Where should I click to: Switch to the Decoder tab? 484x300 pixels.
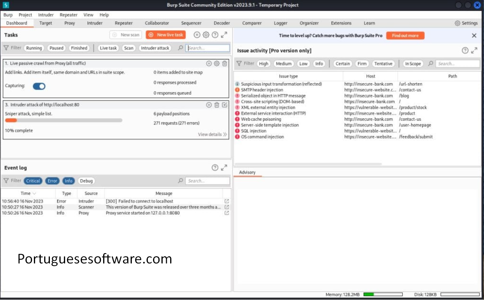point(222,23)
